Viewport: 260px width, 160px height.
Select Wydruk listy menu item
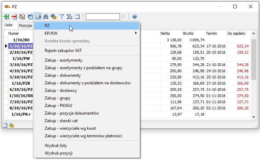point(87,146)
